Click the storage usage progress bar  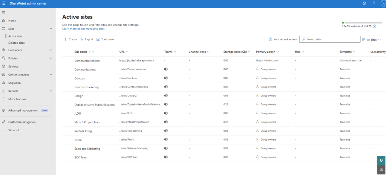tap(362, 23)
